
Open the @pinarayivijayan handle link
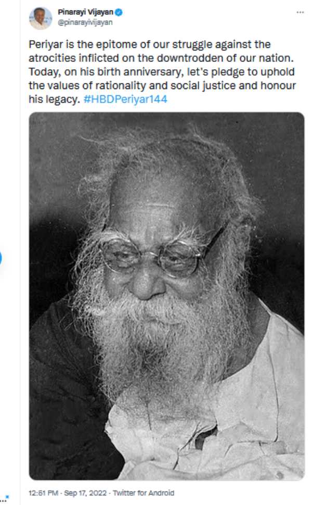click(x=85, y=22)
